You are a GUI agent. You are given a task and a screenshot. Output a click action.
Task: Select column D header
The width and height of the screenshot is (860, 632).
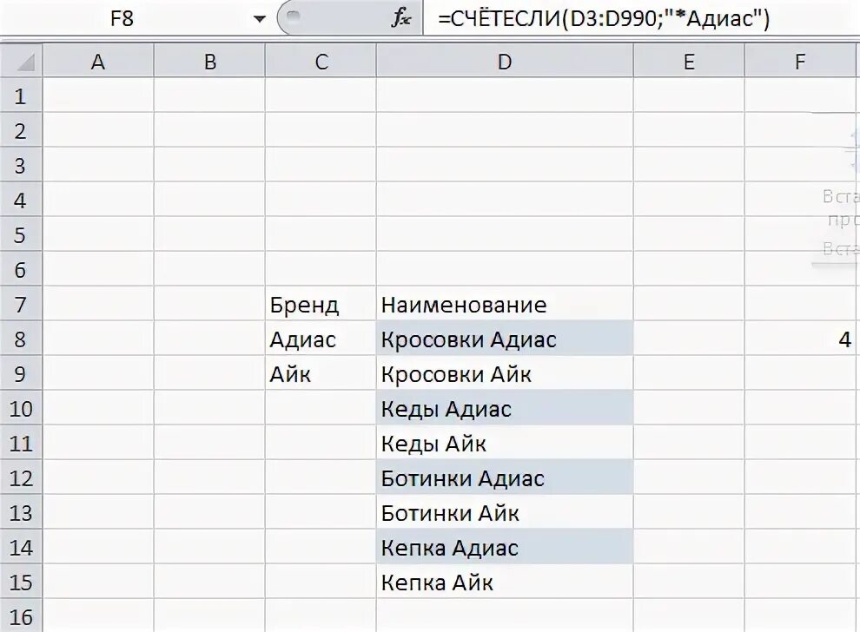(505, 61)
